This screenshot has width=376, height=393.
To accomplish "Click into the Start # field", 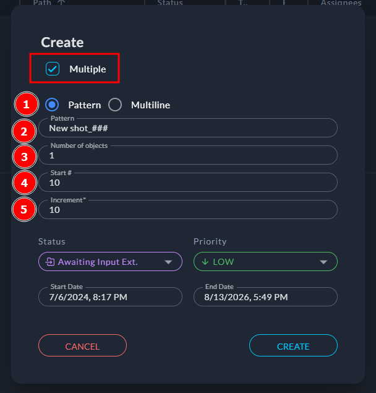I will pos(188,183).
